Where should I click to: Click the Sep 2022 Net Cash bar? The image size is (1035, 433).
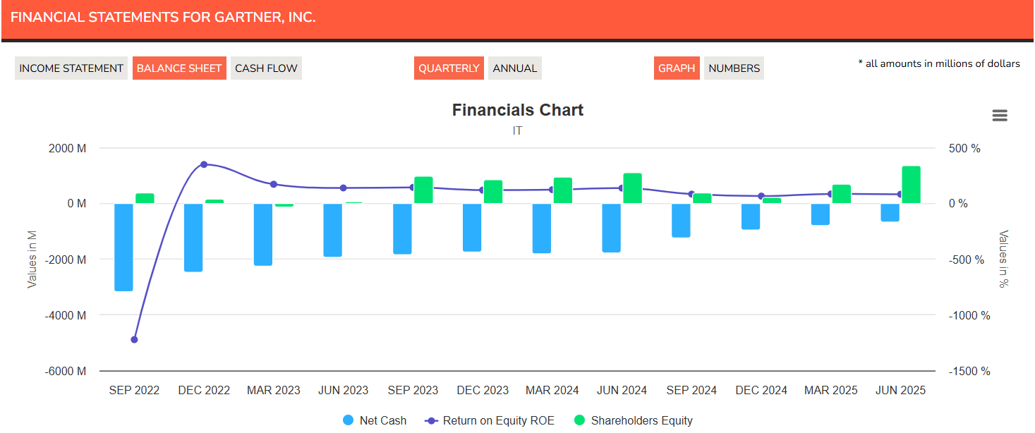(123, 247)
